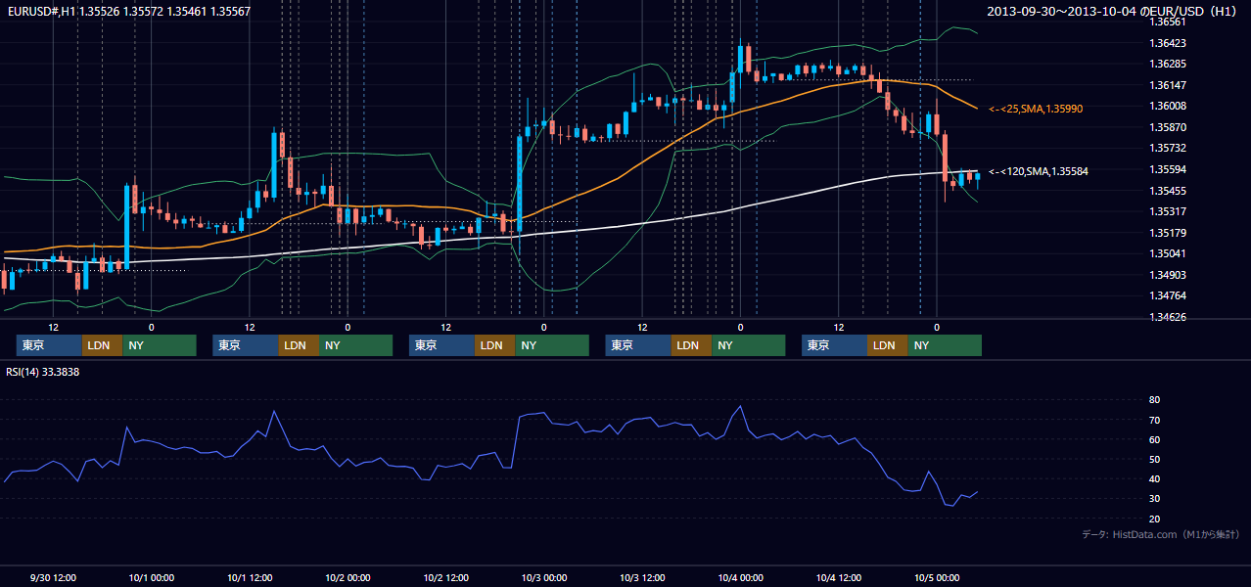Choose the 10/4 00:00 time axis label

(741, 577)
